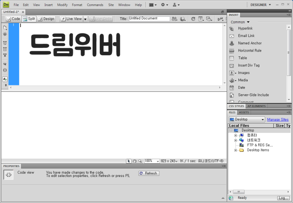The height and width of the screenshot is (203, 293).
Task: Switch to ASSETS tab
Action: coord(244,112)
